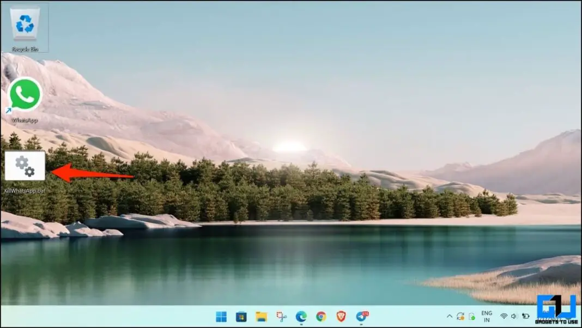Open the Start menu
Screen dimensions: 582x328
click(221, 315)
